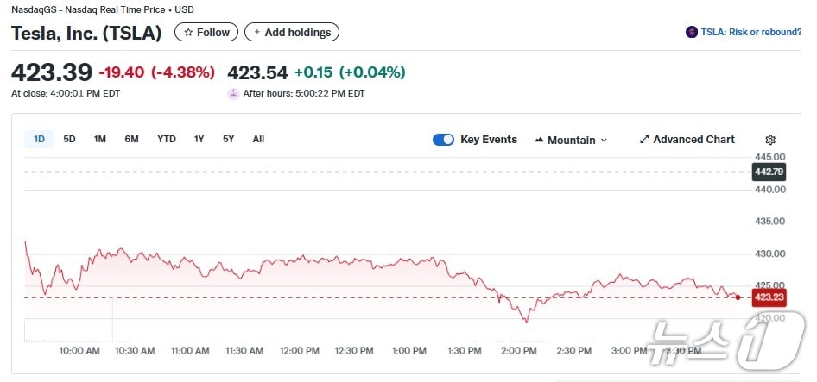Click the star icon in Follow button
817x382 pixels.
point(188,33)
